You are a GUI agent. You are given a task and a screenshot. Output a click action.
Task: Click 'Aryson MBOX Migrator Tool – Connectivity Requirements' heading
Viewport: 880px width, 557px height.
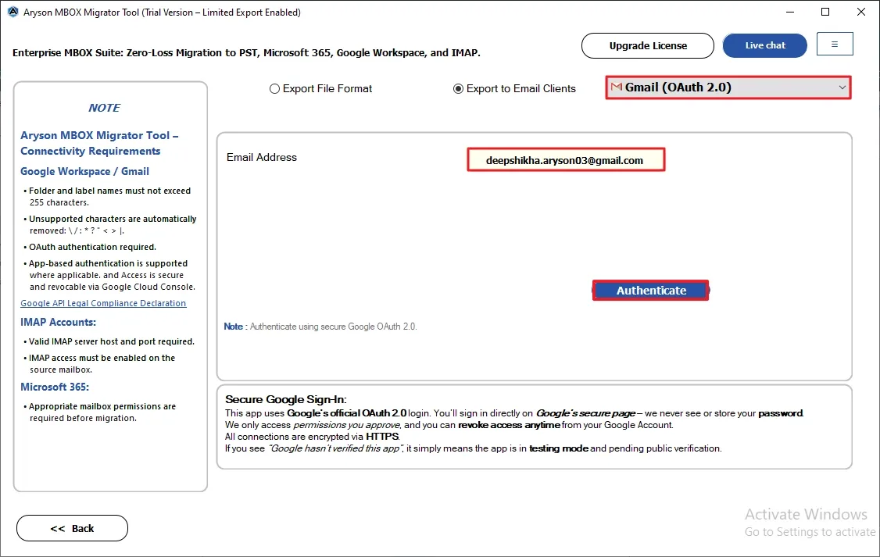99,143
